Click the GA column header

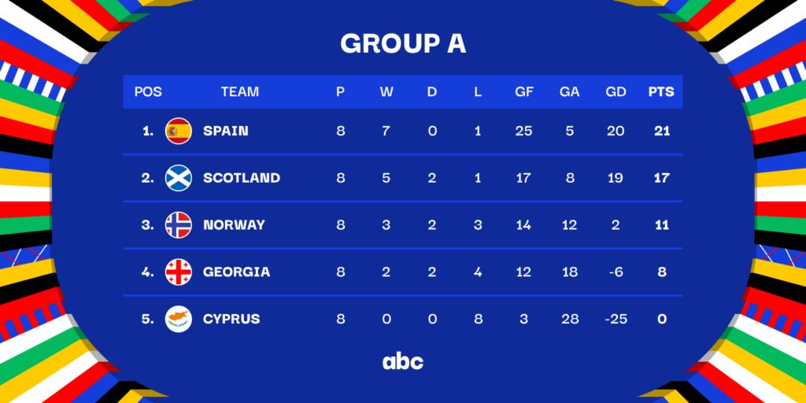569,91
